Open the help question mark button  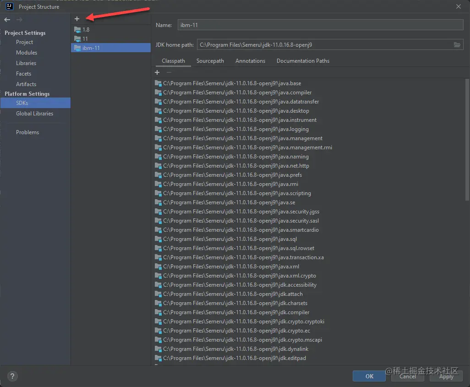click(x=12, y=376)
